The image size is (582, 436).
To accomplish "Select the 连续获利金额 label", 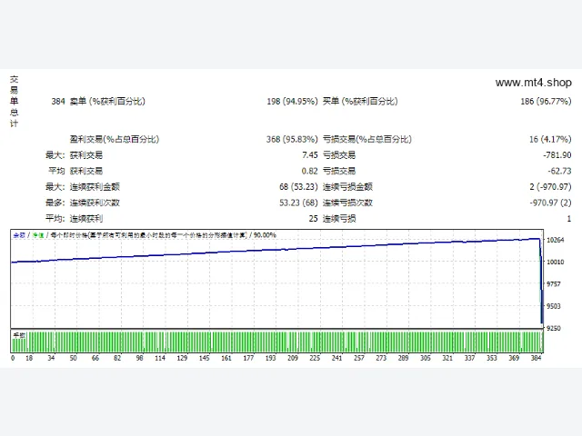I will tap(95, 187).
